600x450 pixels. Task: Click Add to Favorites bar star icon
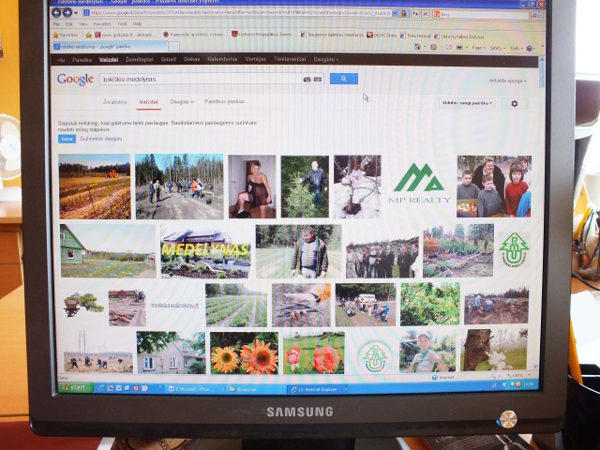pos(88,36)
